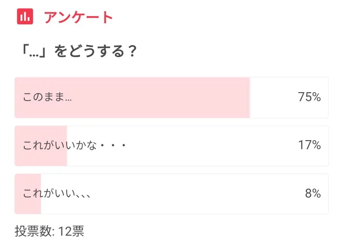Click the 75% result value

coord(309,97)
